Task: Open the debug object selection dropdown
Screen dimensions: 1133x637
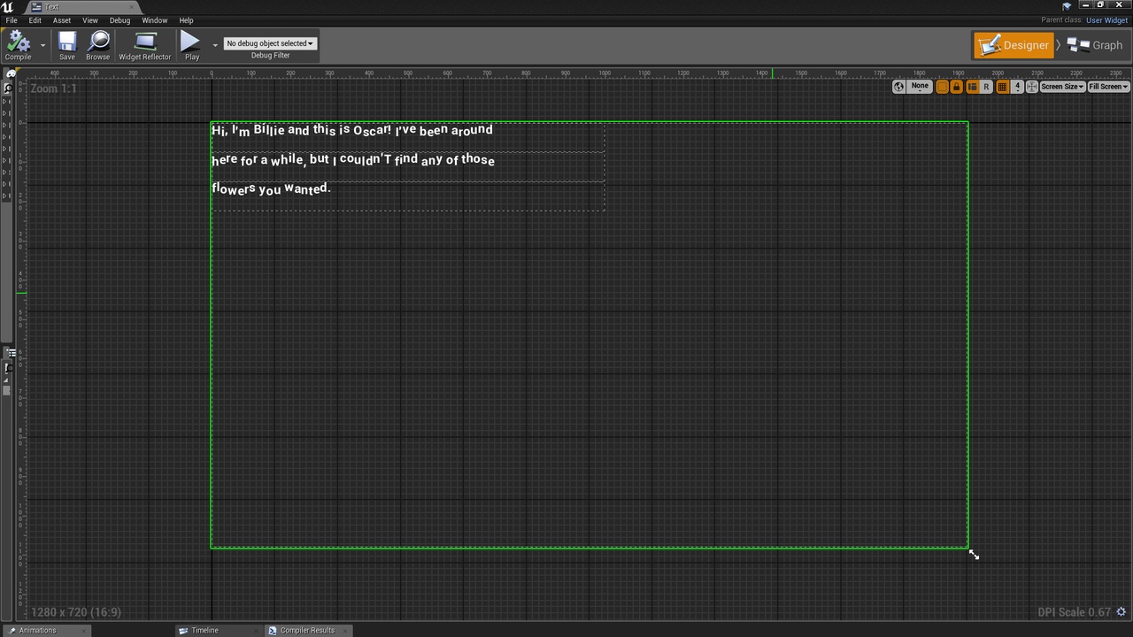Action: 270,43
